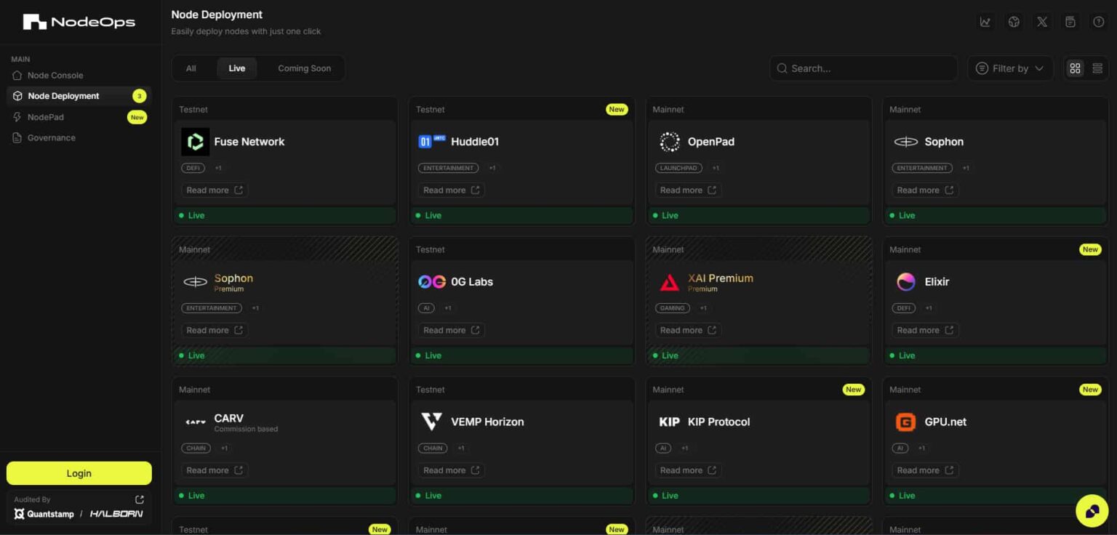Viewport: 1117px width, 535px height.
Task: Expand hidden tags on Elixir card
Action: point(929,307)
